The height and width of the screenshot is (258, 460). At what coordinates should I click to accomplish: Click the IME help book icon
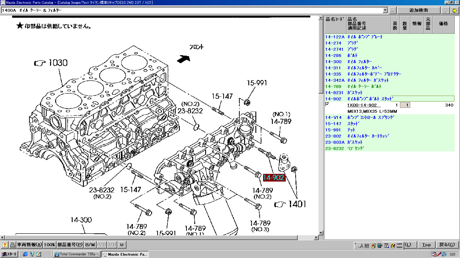click(x=393, y=246)
